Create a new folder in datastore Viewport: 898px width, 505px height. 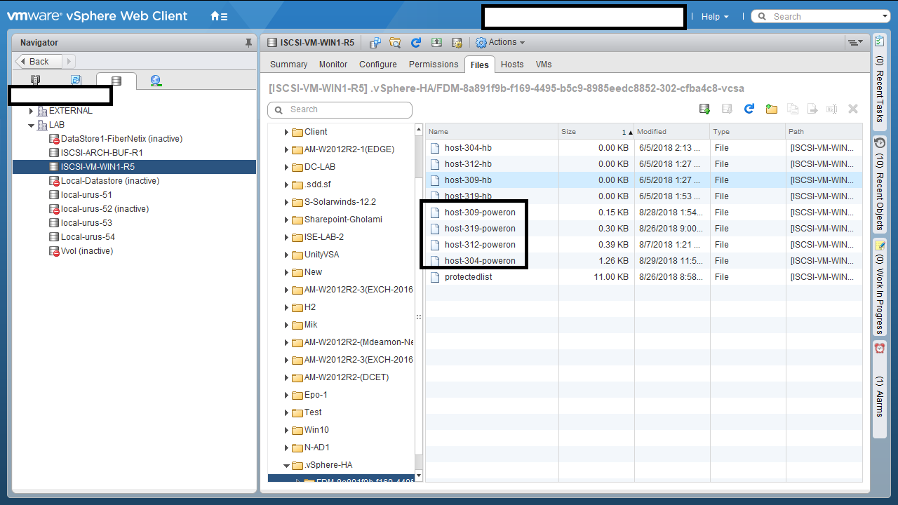click(x=772, y=109)
